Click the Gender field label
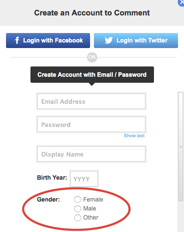This screenshot has height=232, width=184. (x=48, y=199)
